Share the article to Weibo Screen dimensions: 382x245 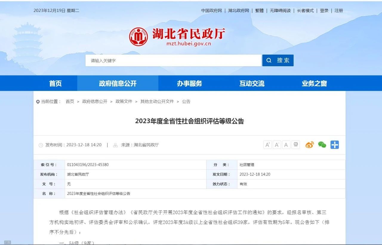click(x=309, y=145)
